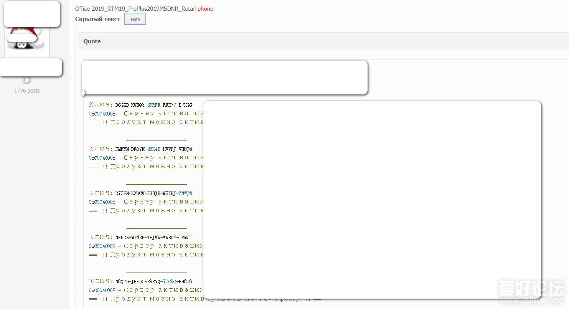Click 'Продукт можно' line below BGGKB key
The width and height of the screenshot is (569, 309).
click(x=146, y=122)
